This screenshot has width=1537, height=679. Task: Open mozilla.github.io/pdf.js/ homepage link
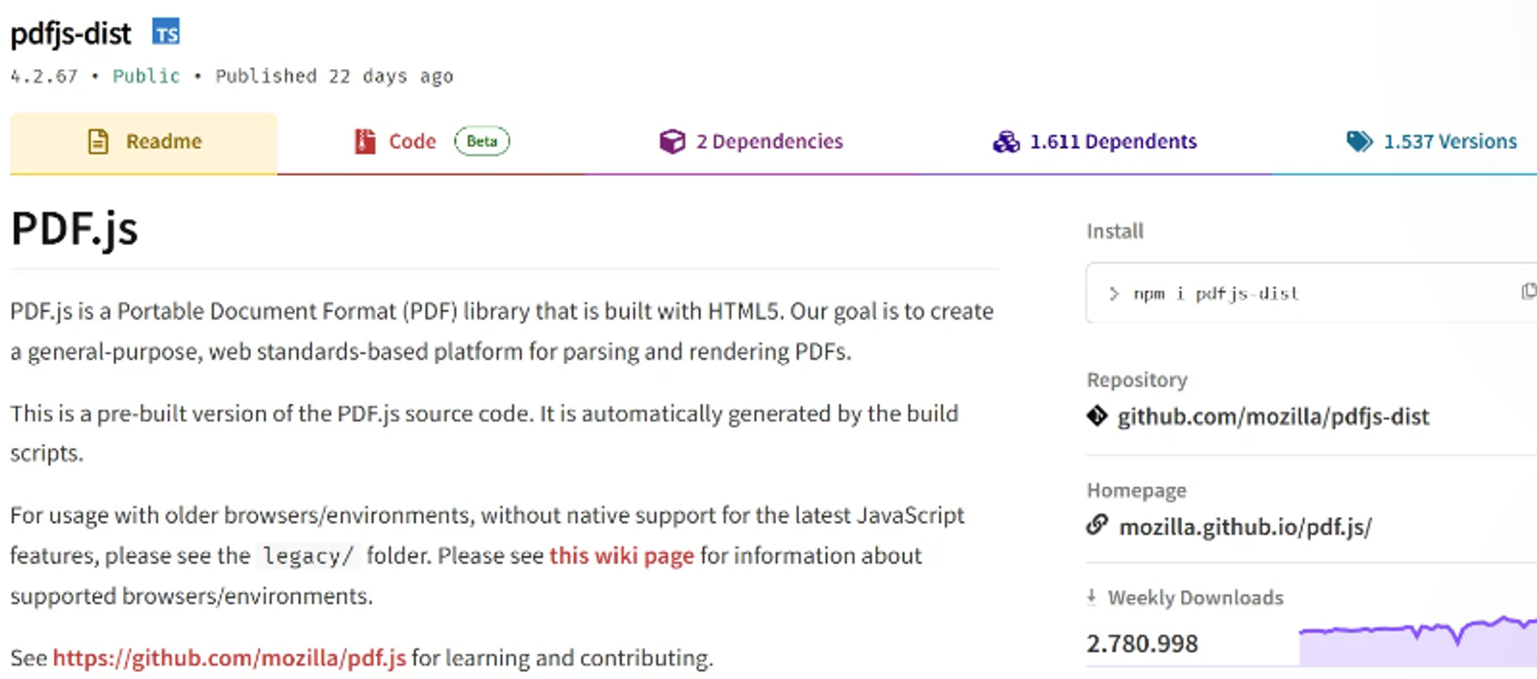(x=1245, y=527)
